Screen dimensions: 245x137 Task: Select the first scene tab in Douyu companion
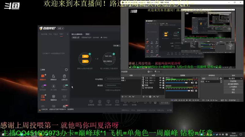pyautogui.click(x=44, y=34)
